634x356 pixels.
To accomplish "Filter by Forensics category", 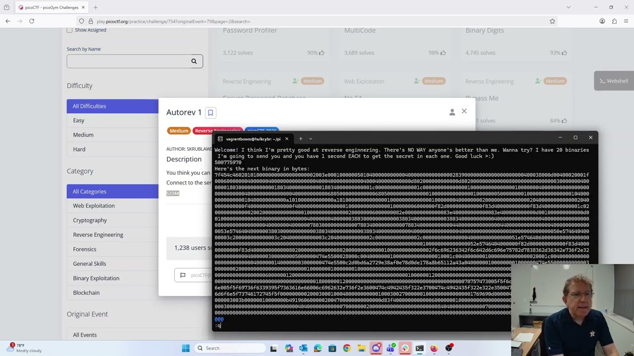I will (x=112, y=249).
